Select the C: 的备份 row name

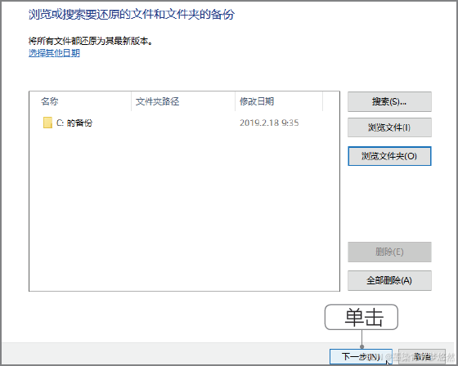pyautogui.click(x=74, y=123)
